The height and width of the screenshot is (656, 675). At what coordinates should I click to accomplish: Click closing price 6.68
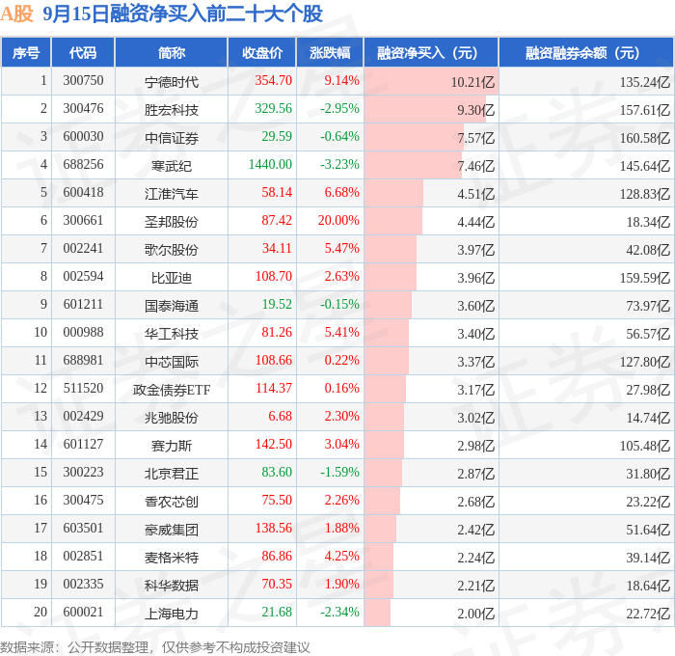pos(281,417)
